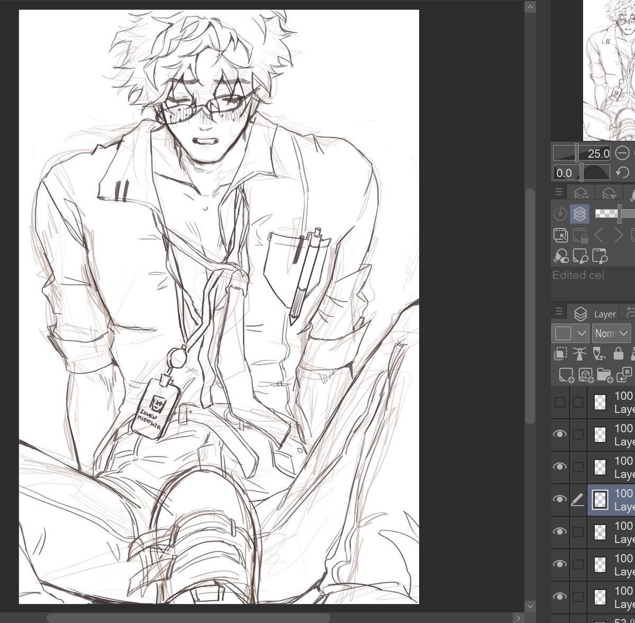Select the hidden top layer's thumbnail
This screenshot has width=635, height=623.
point(600,402)
